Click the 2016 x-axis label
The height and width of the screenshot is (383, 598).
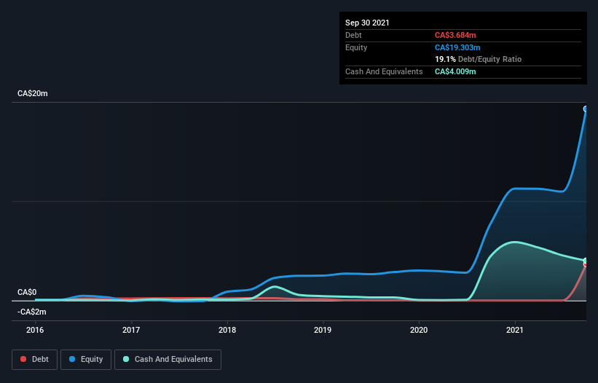(x=35, y=330)
